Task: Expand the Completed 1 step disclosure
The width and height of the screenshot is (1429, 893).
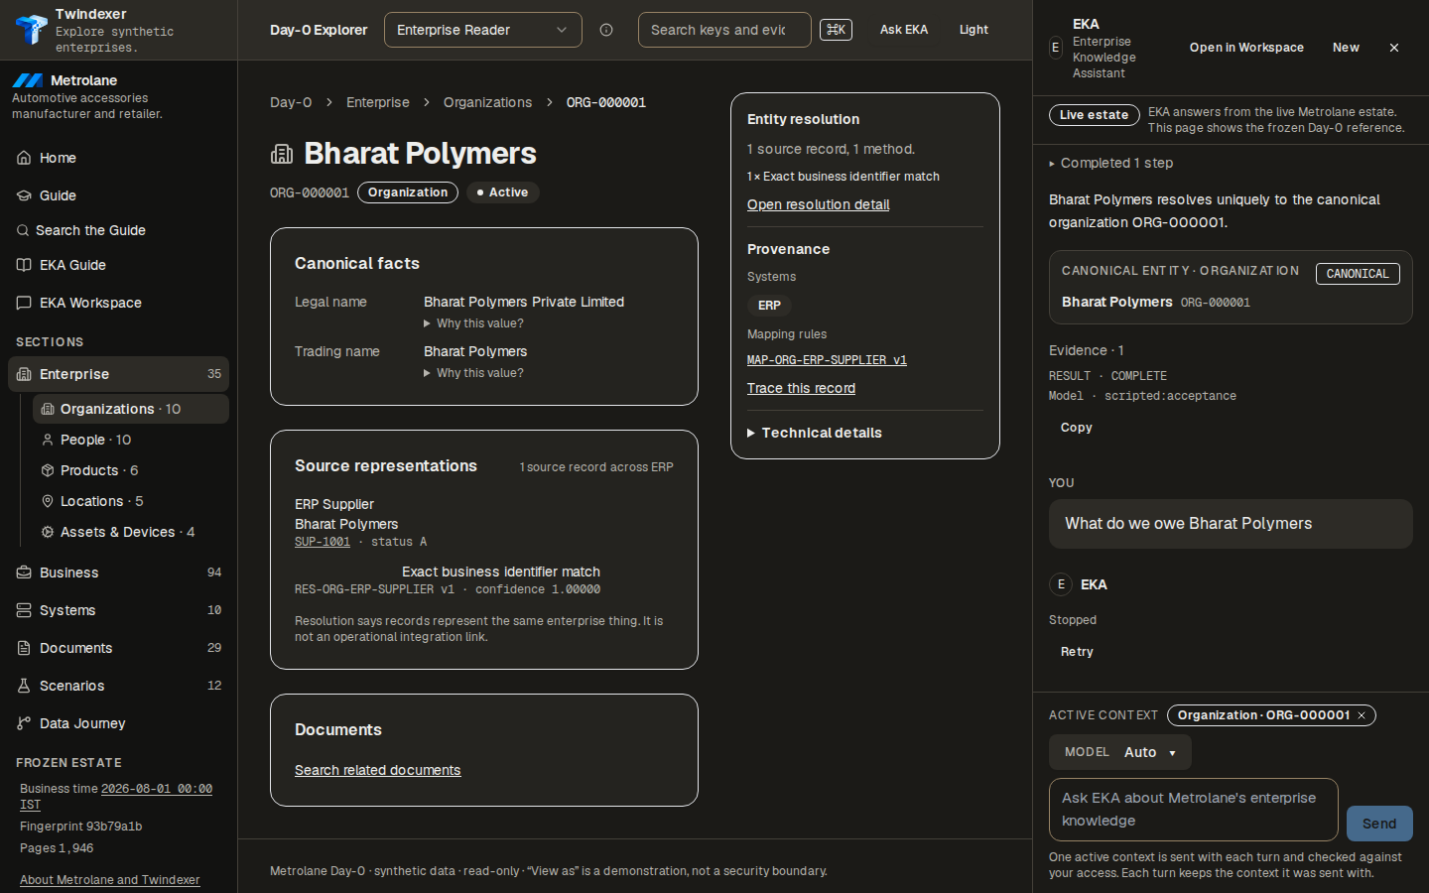Action: [1111, 163]
